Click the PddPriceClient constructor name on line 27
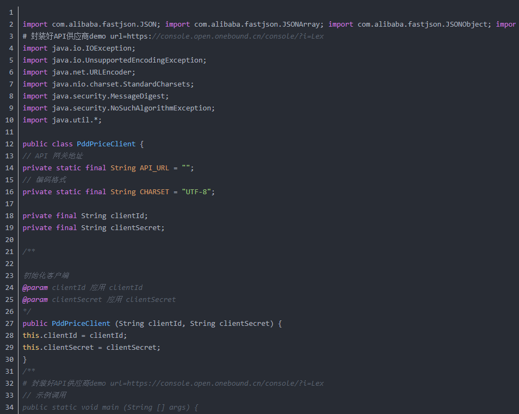519x414 pixels. [81, 323]
